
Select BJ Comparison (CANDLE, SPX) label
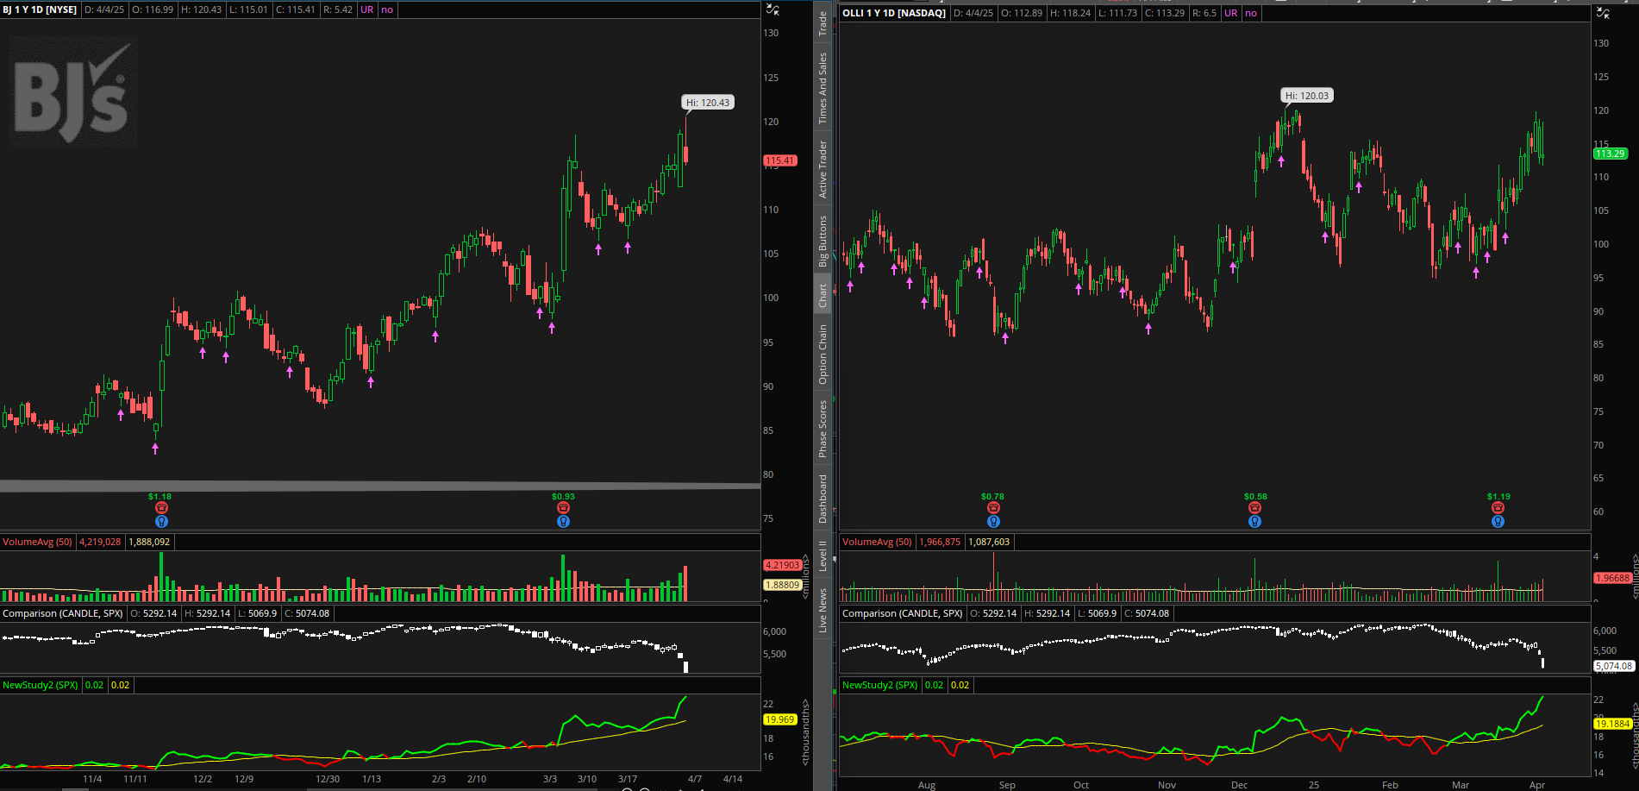(x=63, y=613)
